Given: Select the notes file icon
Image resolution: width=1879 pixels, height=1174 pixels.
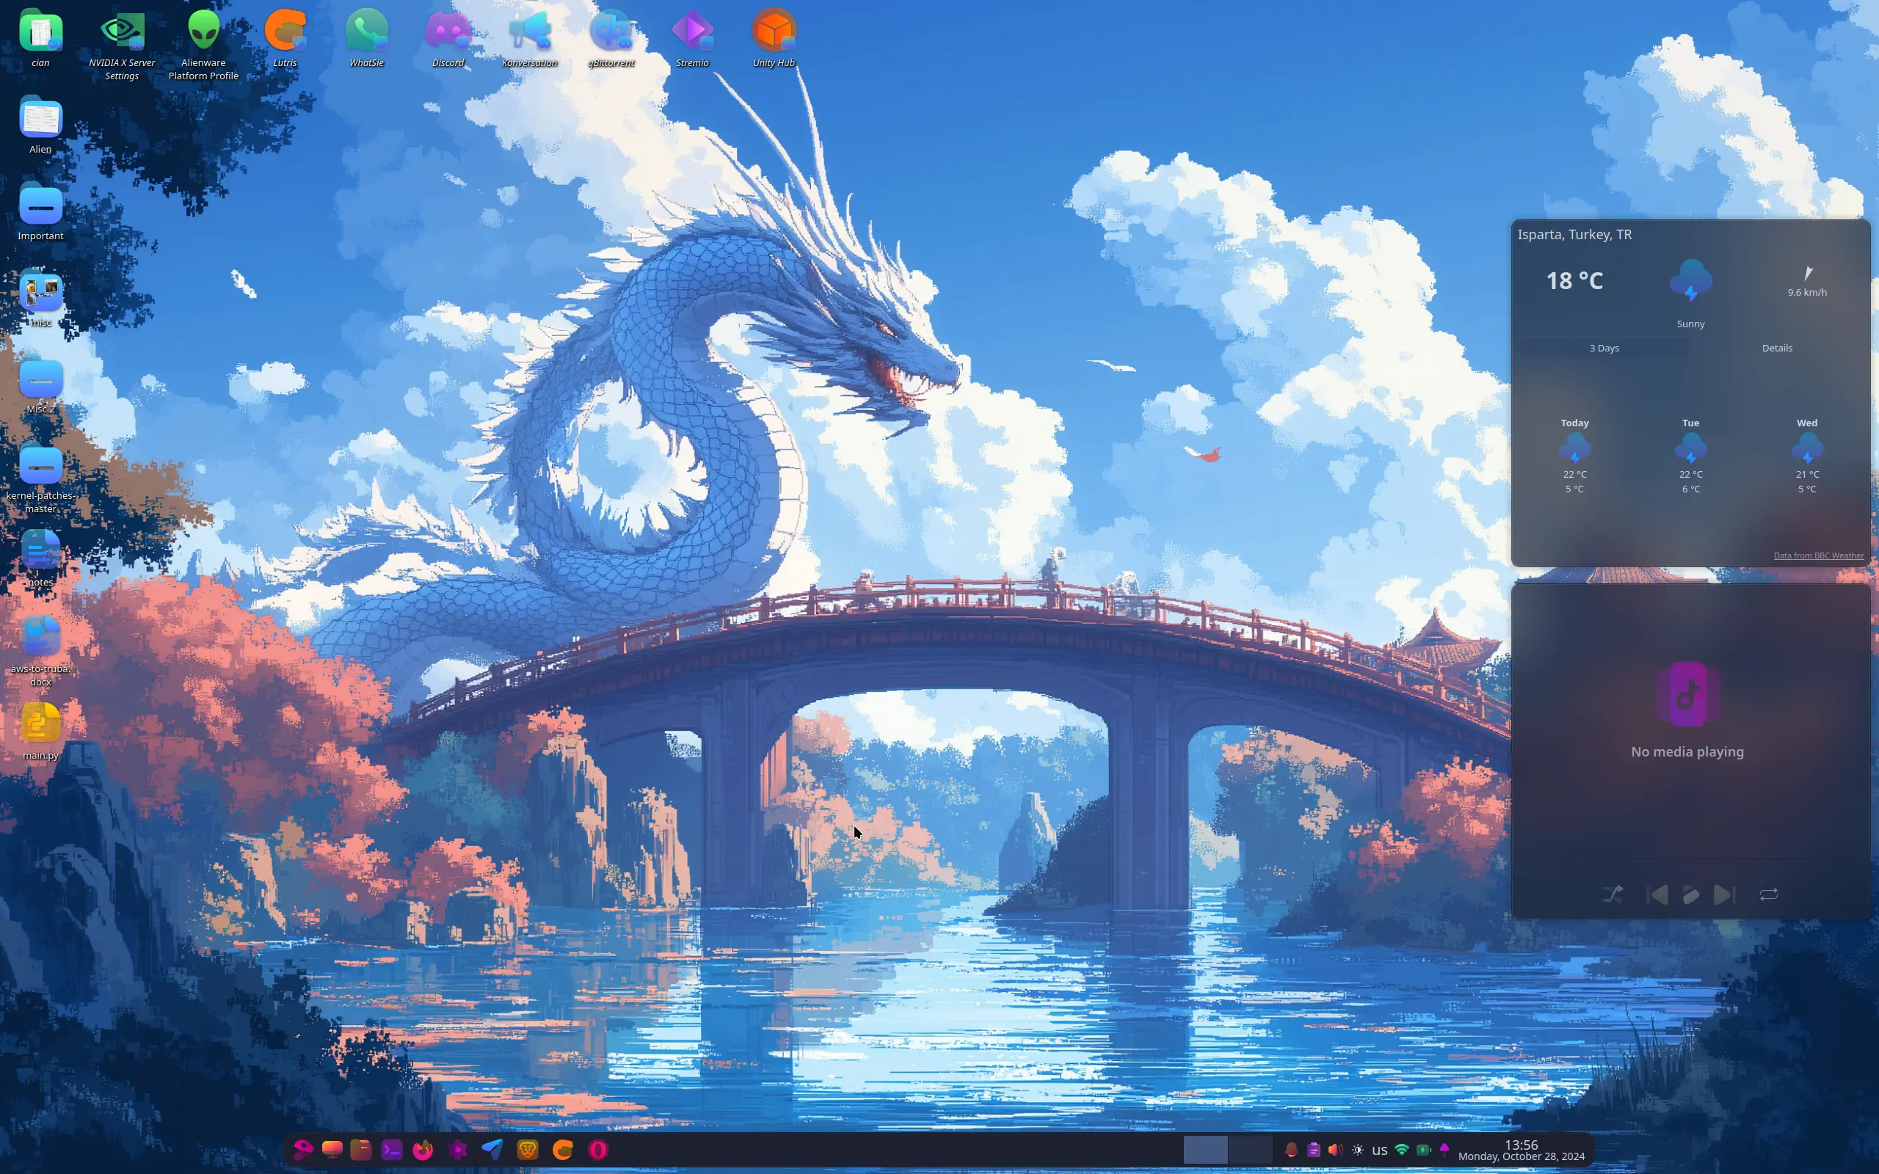Looking at the screenshot, I should pyautogui.click(x=40, y=558).
